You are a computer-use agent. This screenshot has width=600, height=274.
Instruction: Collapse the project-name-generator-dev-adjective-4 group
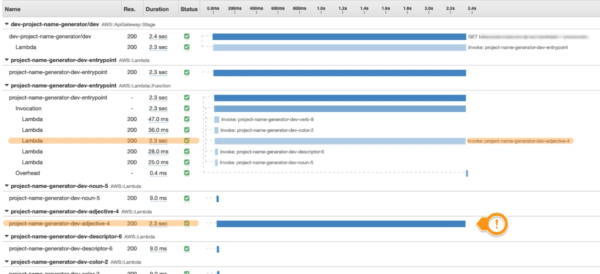coord(6,211)
